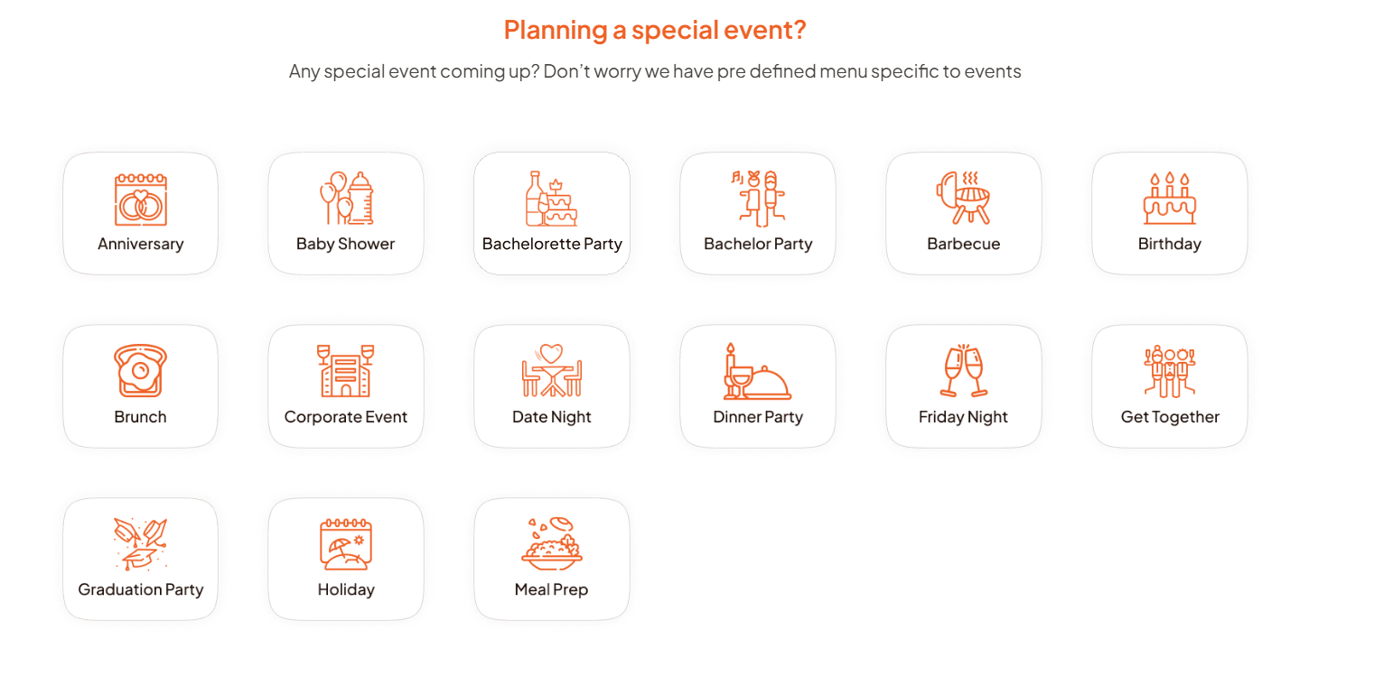Pick the Get Together people icon
The height and width of the screenshot is (677, 1374).
tap(1170, 371)
